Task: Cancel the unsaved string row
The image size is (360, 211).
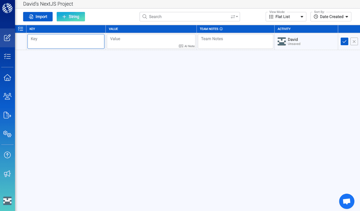Action: coord(354,42)
